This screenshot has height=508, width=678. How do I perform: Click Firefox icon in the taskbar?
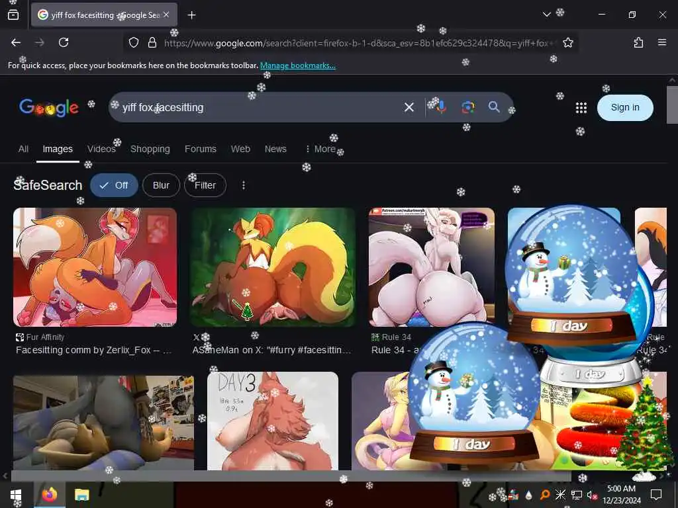tap(49, 495)
